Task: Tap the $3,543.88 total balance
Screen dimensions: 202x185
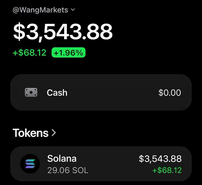Action: [x=63, y=32]
